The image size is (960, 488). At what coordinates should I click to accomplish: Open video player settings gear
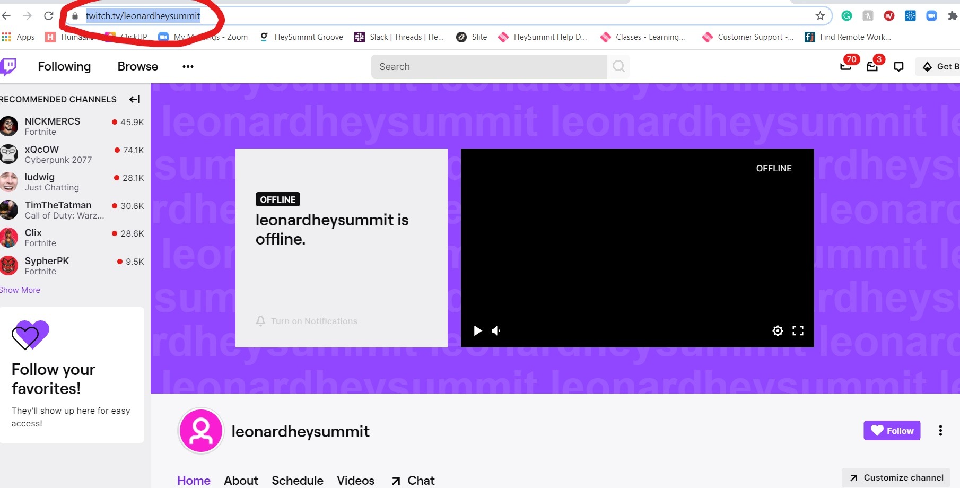point(778,330)
